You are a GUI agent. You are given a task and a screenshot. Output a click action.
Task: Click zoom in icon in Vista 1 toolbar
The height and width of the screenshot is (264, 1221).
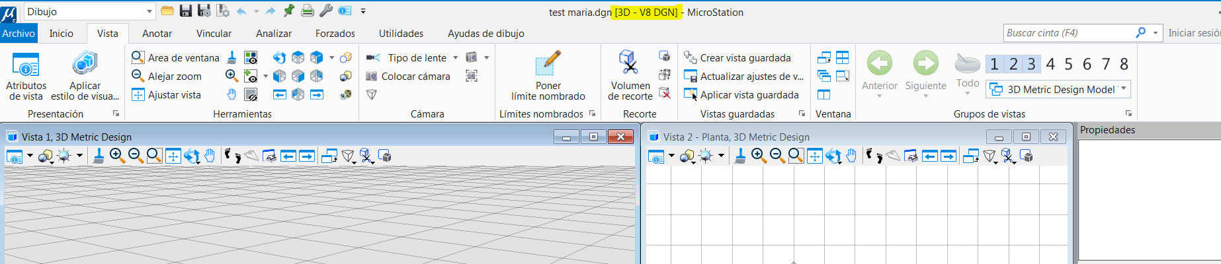point(117,156)
